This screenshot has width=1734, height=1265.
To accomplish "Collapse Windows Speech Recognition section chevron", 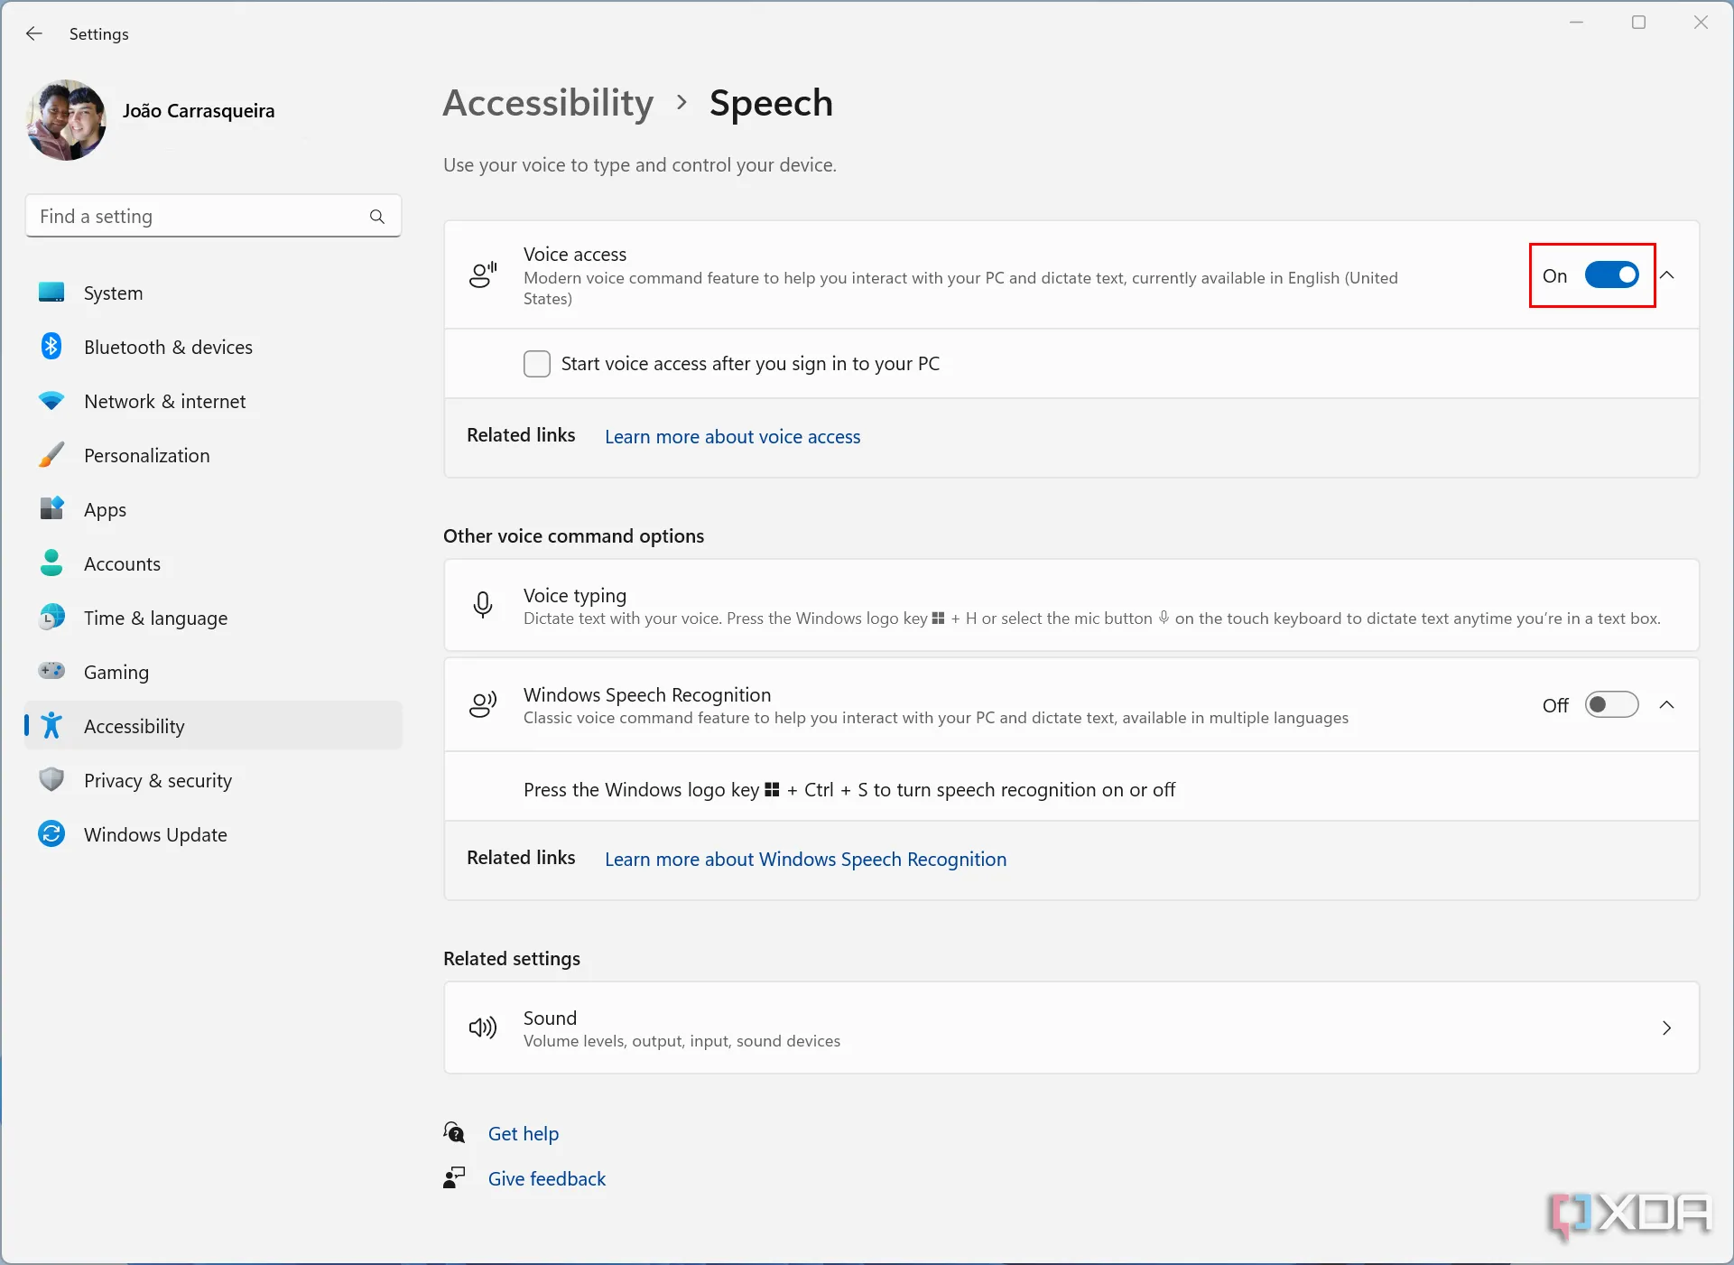I will [x=1668, y=705].
